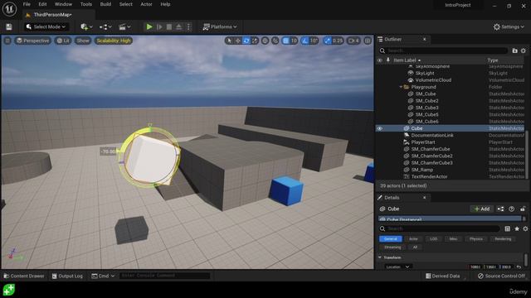
Task: Click the Add component button
Action: click(x=481, y=209)
